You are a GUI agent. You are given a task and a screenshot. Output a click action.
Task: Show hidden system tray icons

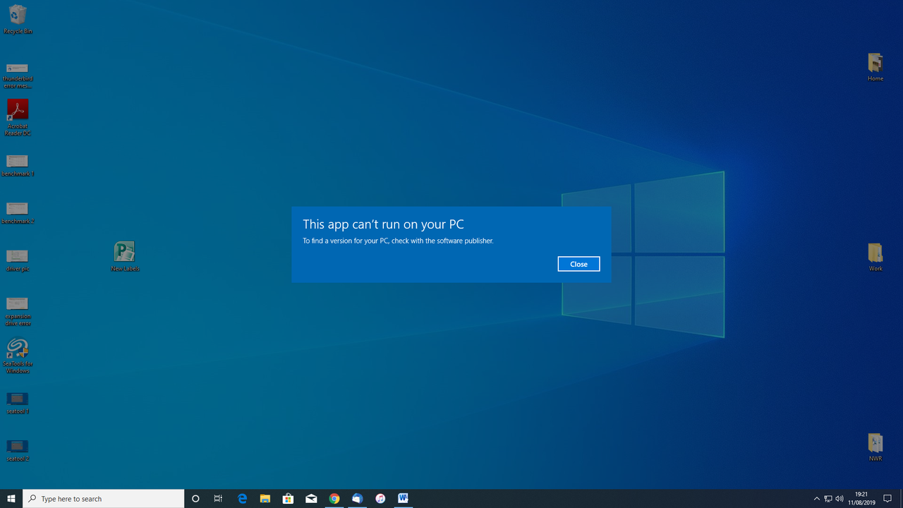(817, 499)
